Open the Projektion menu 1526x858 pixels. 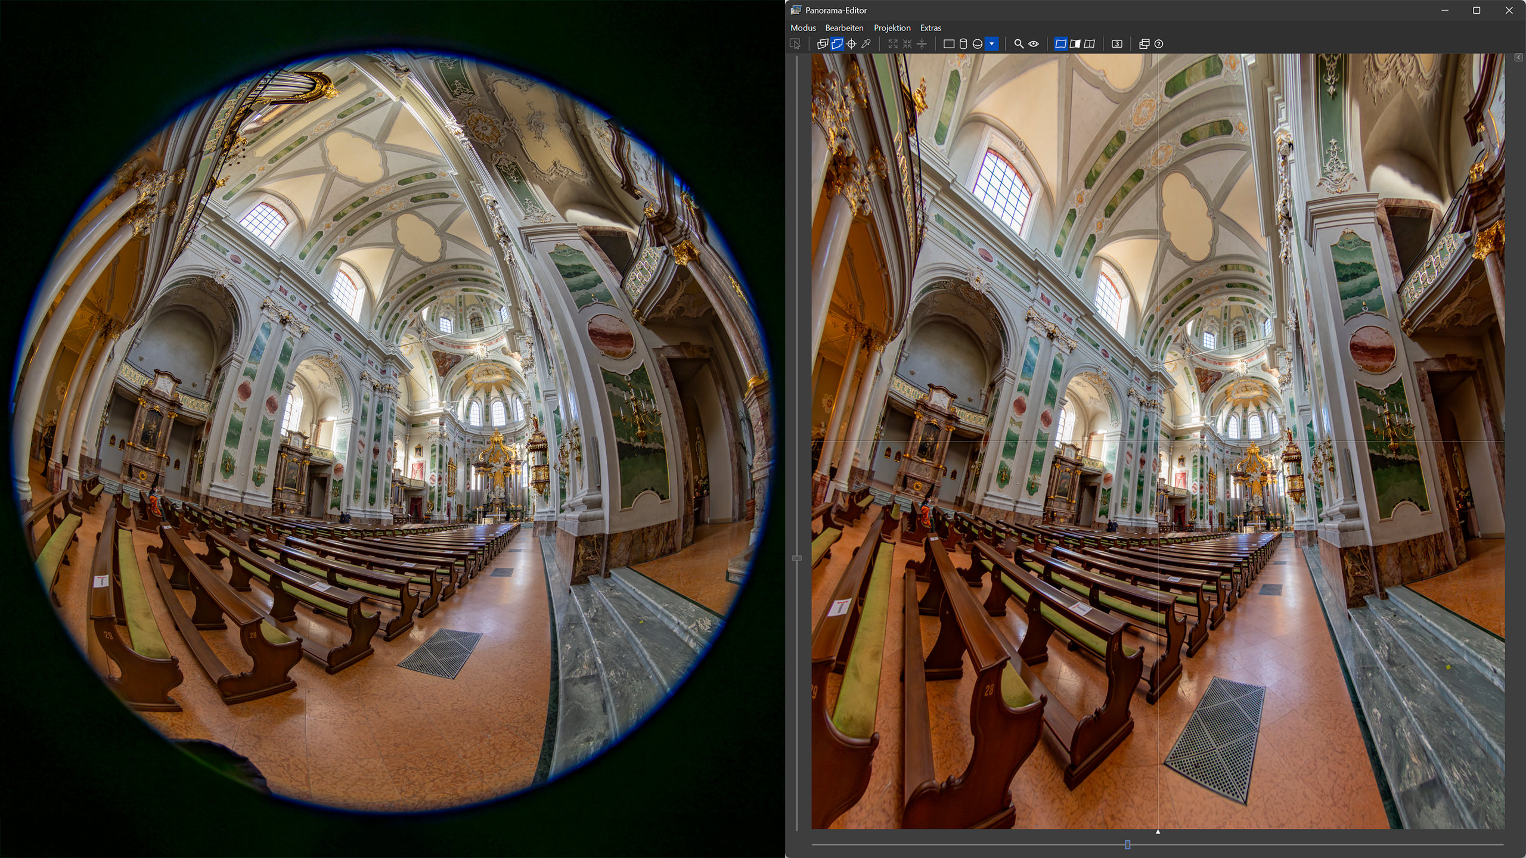(x=892, y=28)
